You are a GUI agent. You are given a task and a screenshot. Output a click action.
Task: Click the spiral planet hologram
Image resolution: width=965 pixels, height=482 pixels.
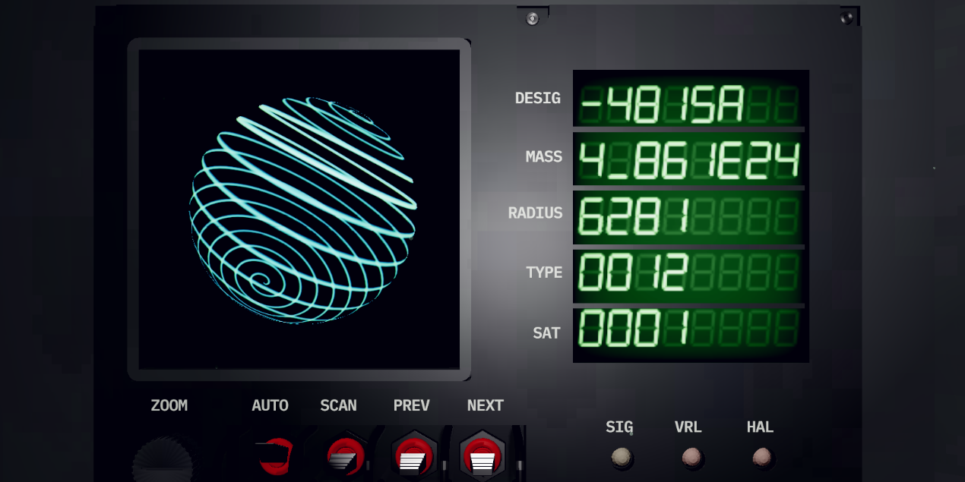(x=303, y=209)
